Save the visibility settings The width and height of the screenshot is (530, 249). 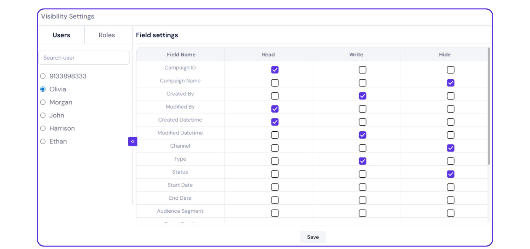coord(313,237)
